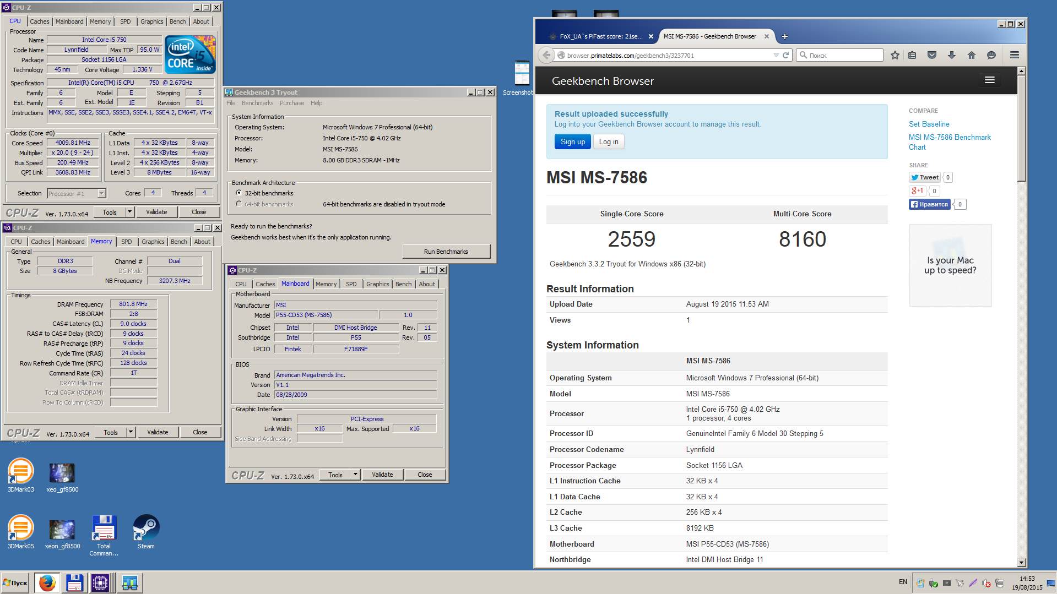Launch Steam from the desktop
Viewport: 1057px width, 594px height.
point(146,531)
